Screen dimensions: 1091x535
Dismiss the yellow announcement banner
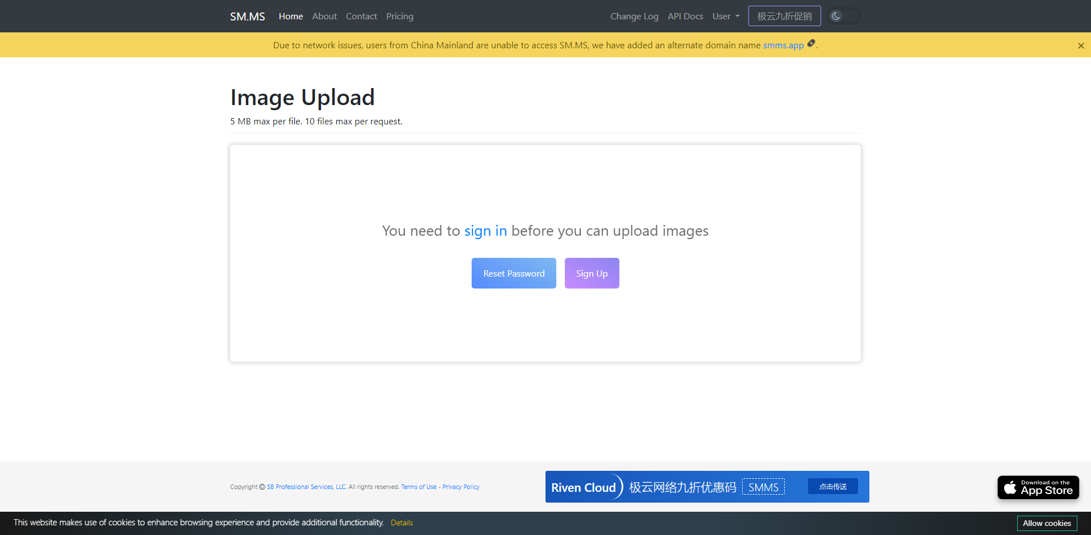tap(1081, 45)
